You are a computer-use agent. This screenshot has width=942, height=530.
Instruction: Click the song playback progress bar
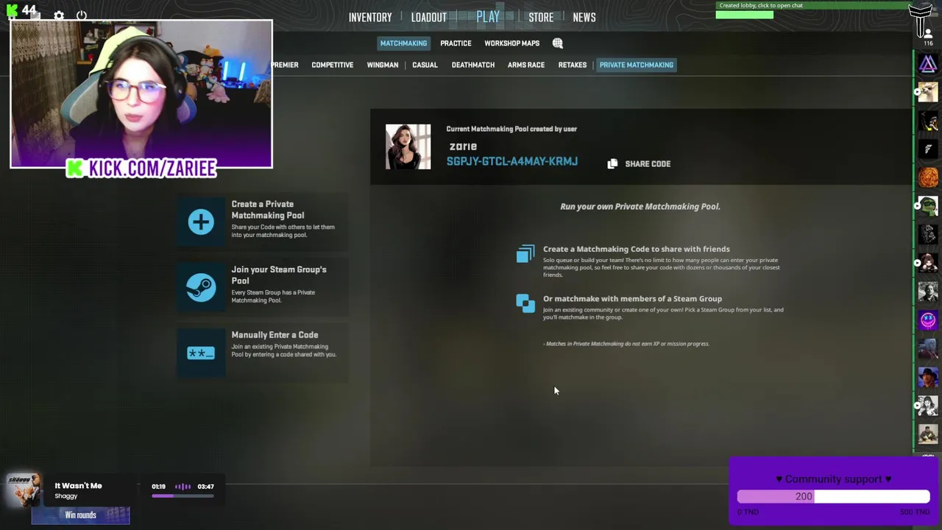183,496
